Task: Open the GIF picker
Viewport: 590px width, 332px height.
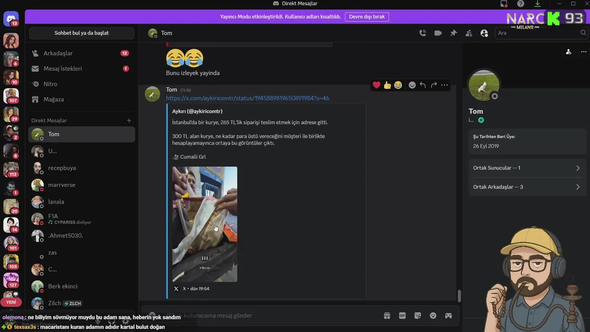Action: [x=402, y=316]
